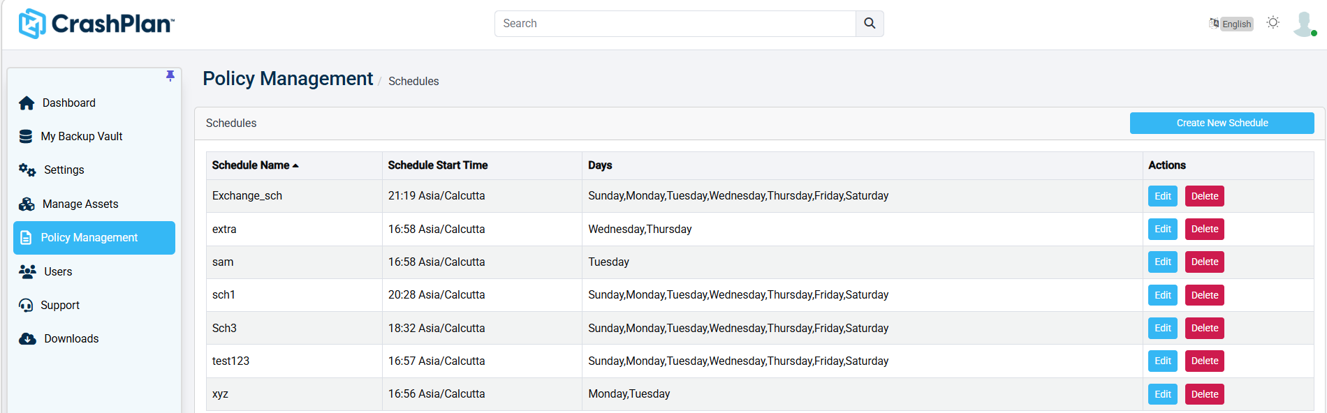Click the Tuesday days cell for sam

tap(862, 262)
